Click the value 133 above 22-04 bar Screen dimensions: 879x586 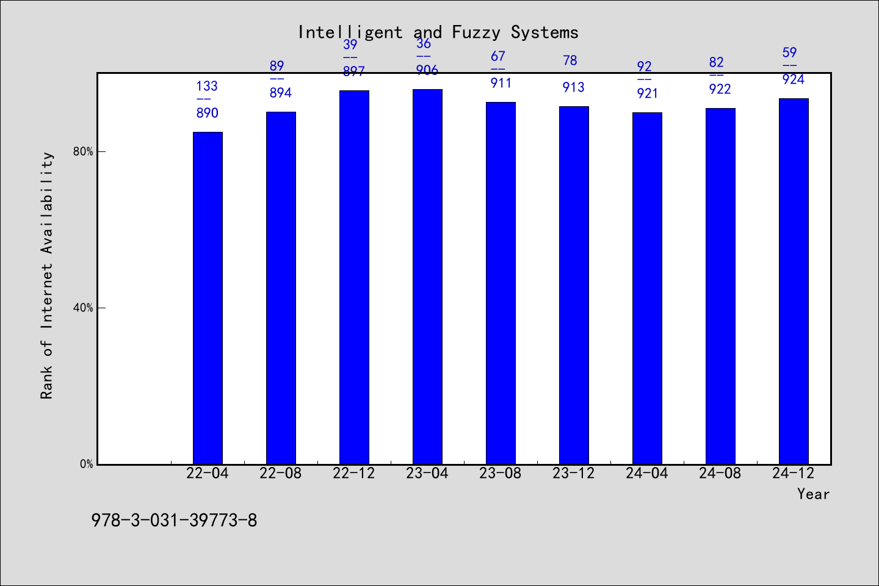(x=207, y=86)
